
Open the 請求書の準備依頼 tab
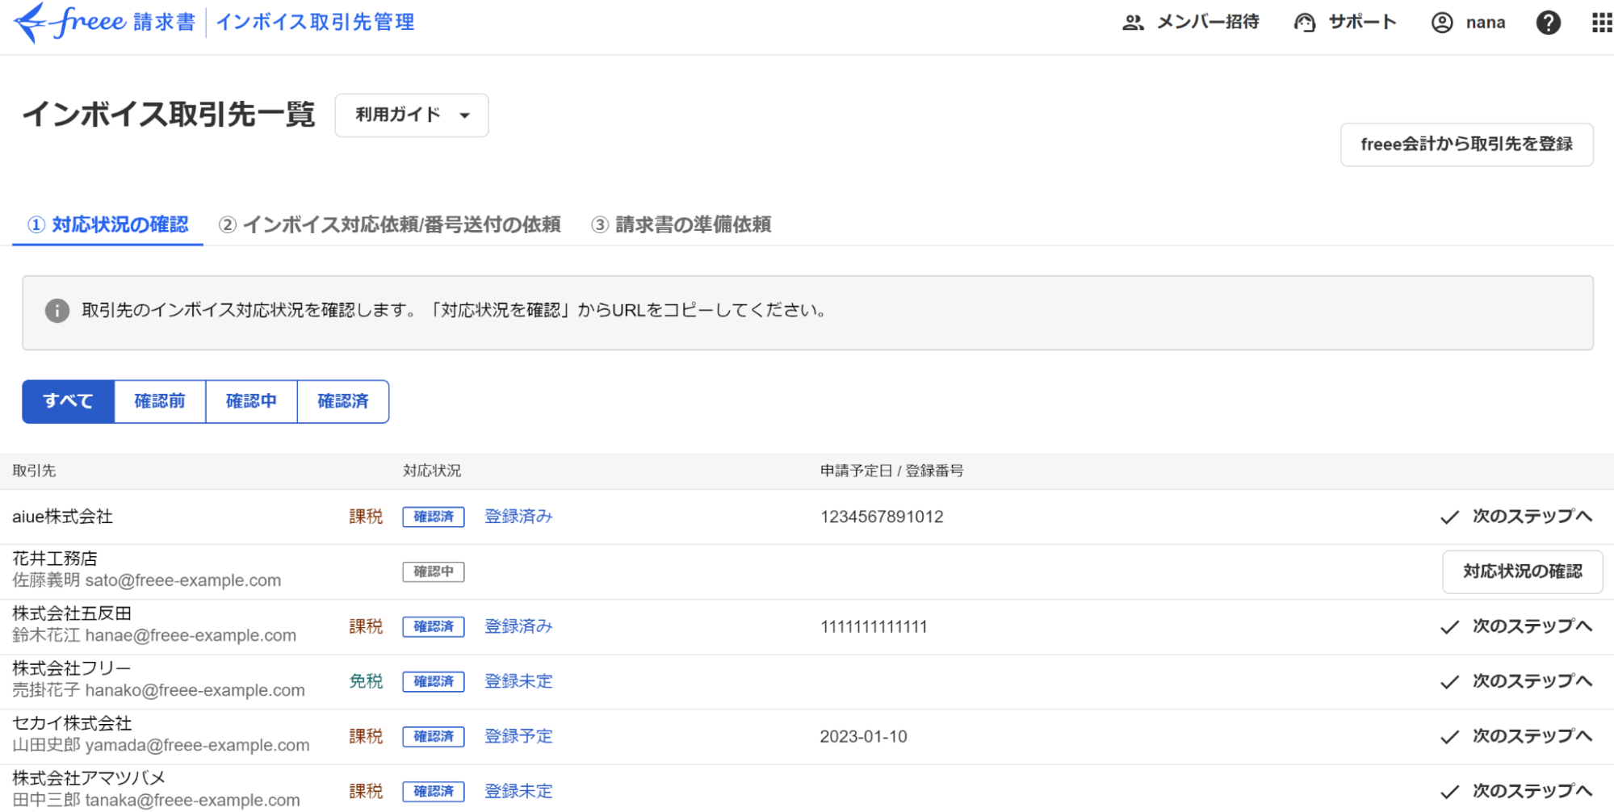682,225
